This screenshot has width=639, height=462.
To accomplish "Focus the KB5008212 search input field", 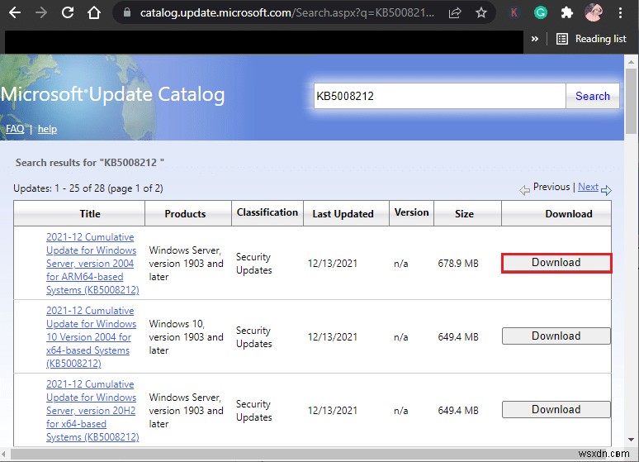I will pyautogui.click(x=439, y=96).
